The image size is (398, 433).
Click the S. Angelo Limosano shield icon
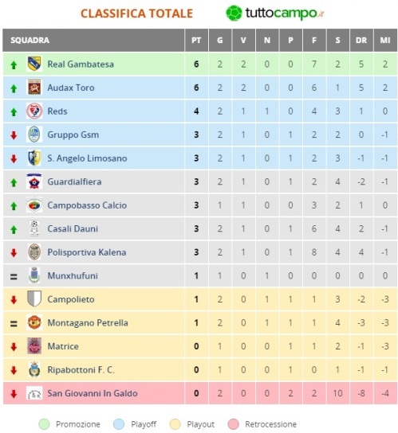34,158
